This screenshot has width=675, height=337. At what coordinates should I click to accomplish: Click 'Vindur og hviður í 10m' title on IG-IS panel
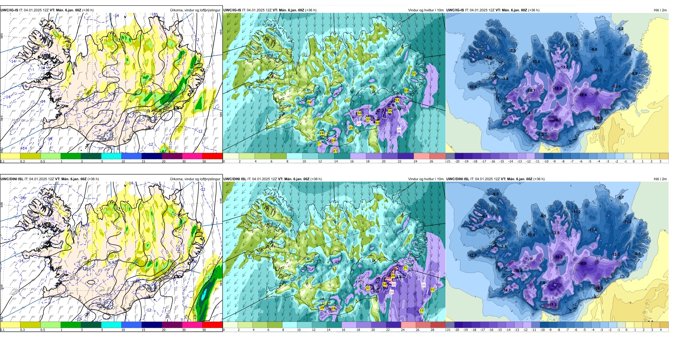(426, 10)
